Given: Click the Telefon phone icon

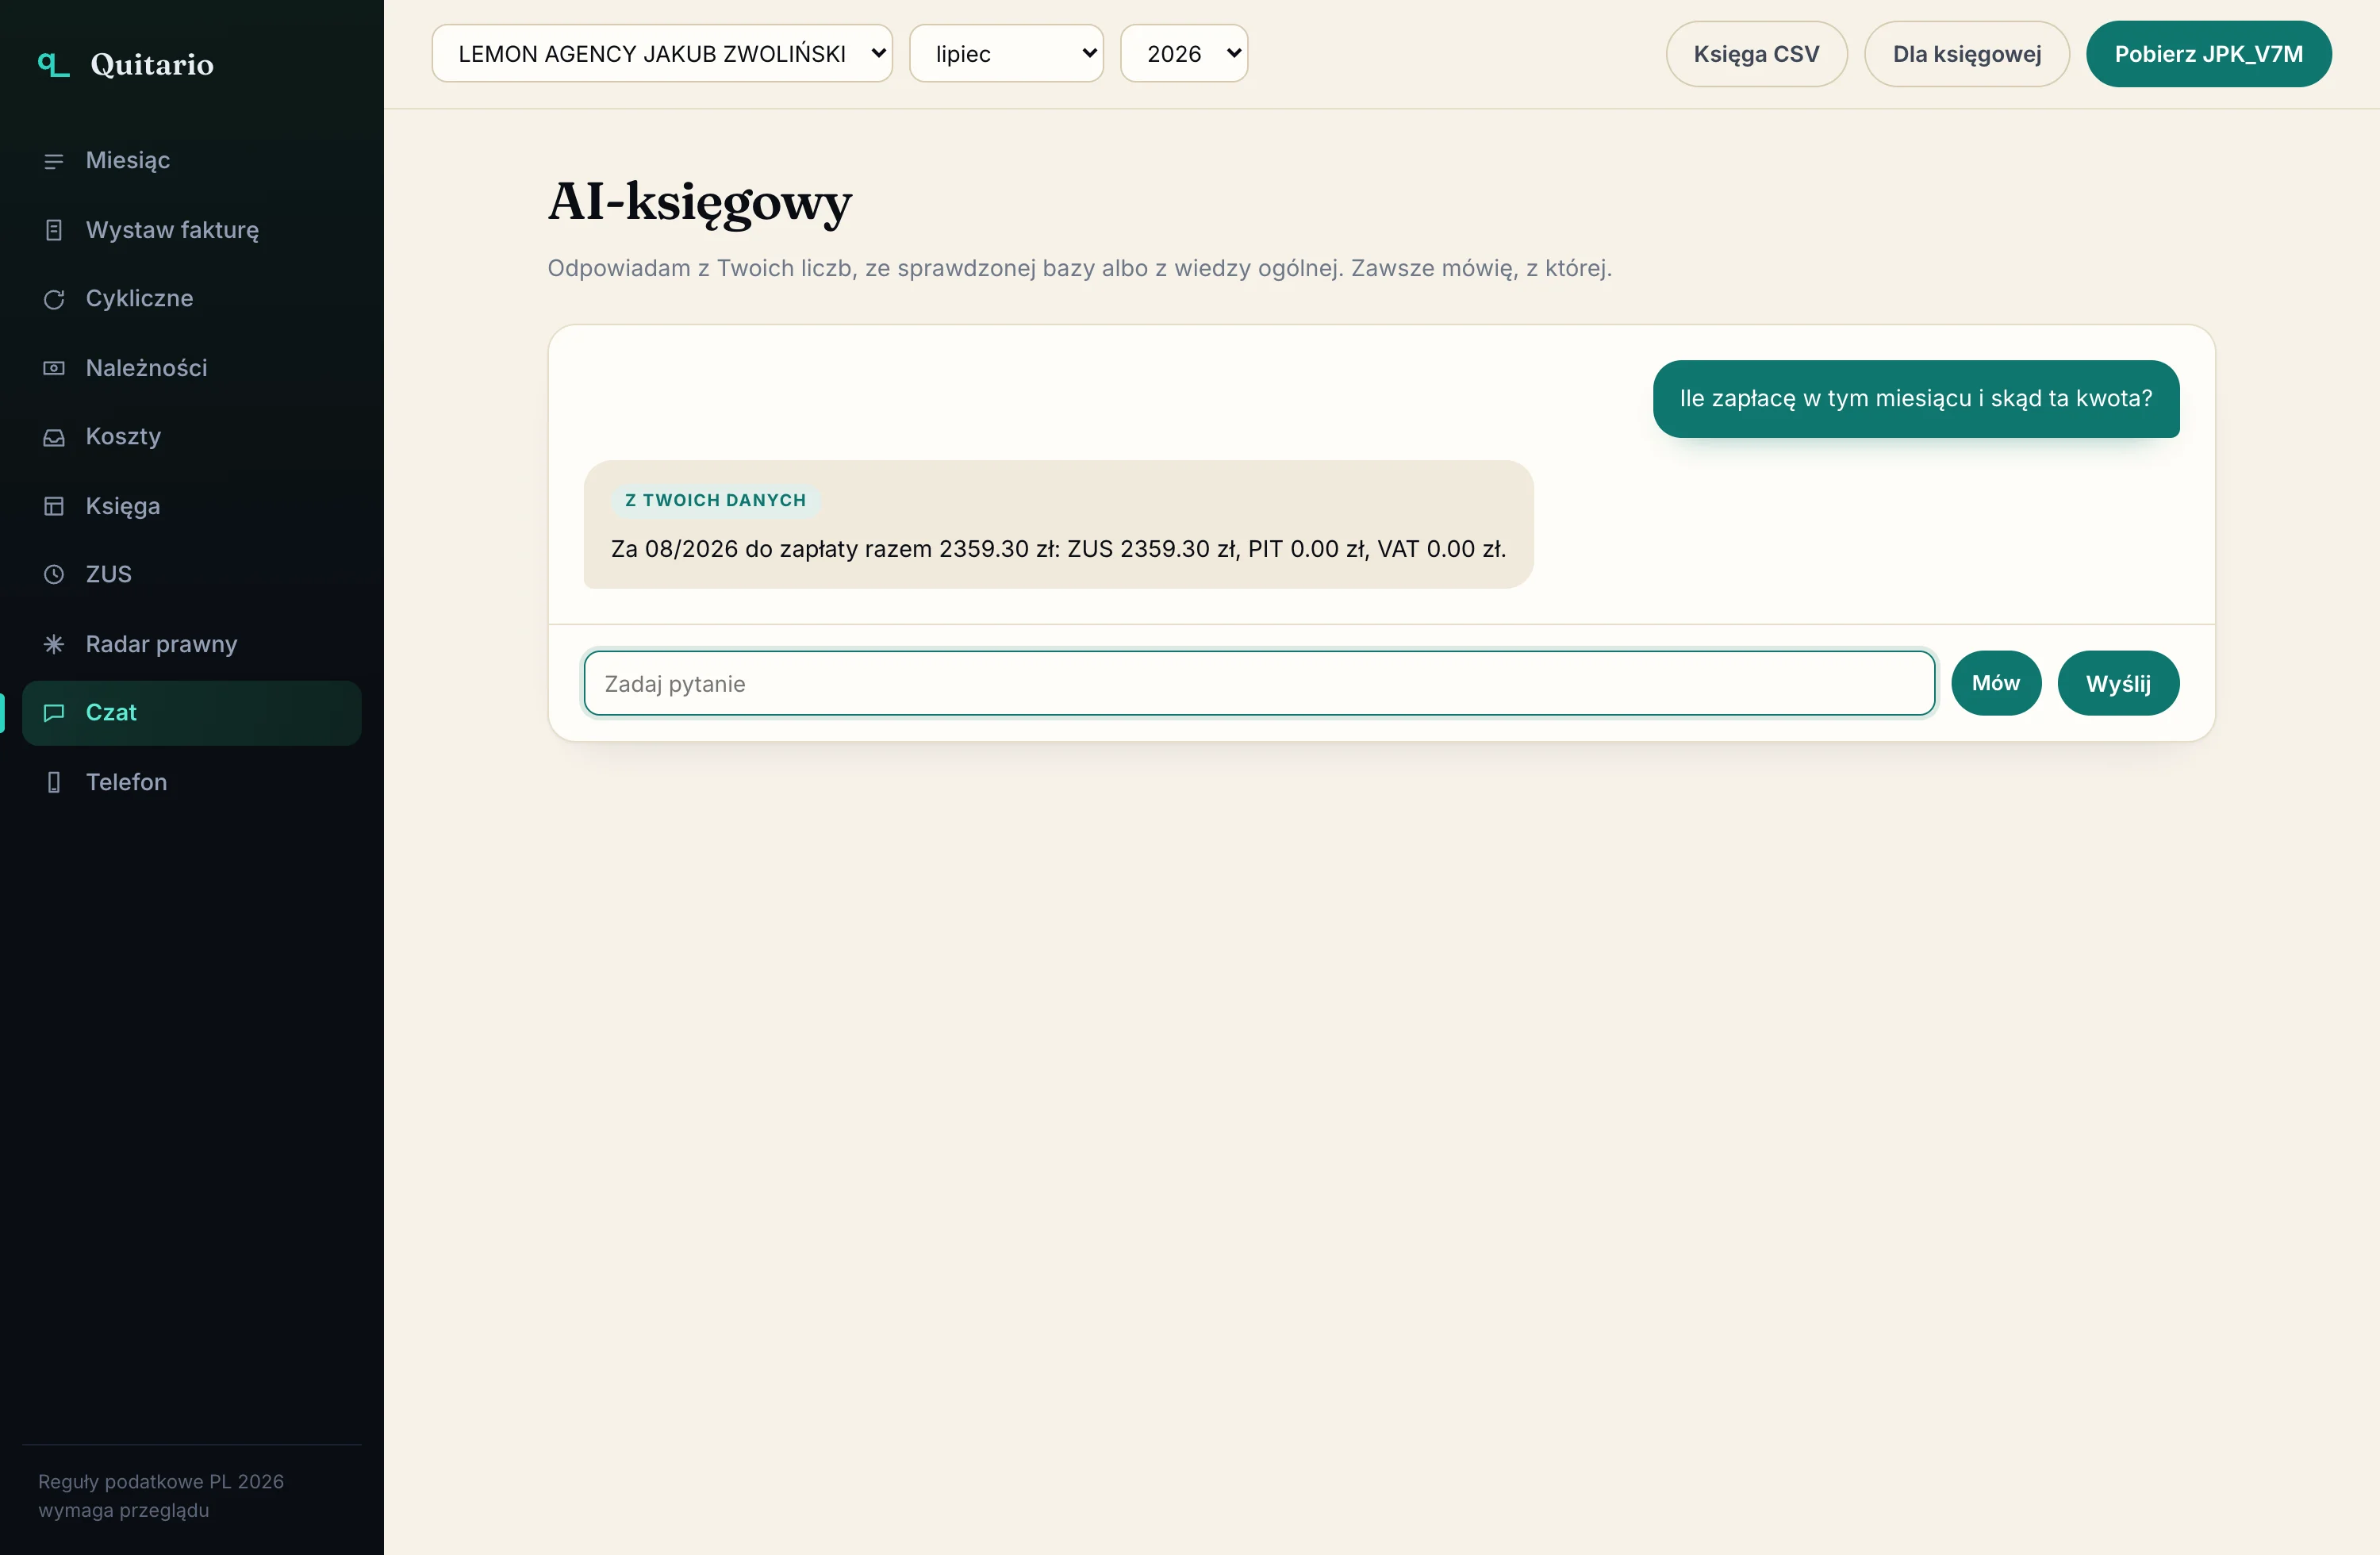Looking at the screenshot, I should [x=54, y=782].
